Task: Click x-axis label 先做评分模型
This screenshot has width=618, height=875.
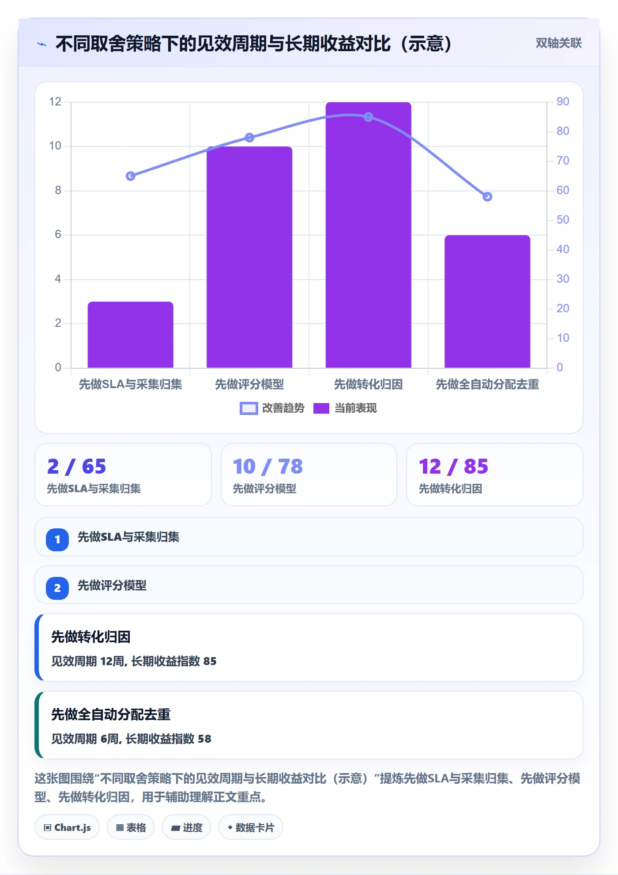Action: tap(249, 385)
